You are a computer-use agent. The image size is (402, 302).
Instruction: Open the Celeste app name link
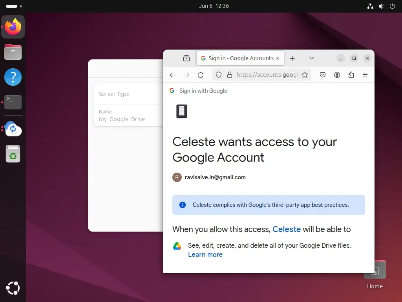[x=286, y=229]
